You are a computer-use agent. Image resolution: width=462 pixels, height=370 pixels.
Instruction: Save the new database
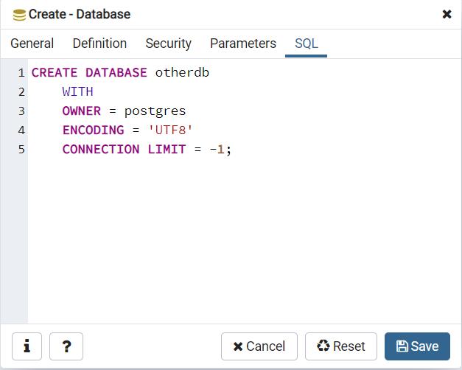point(417,346)
